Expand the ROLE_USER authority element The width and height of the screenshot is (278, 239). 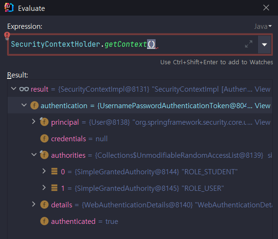(x=44, y=188)
